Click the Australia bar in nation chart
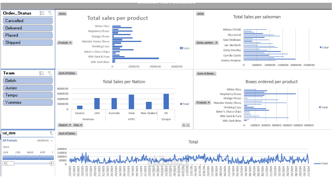336x177 pixels. [114, 104]
